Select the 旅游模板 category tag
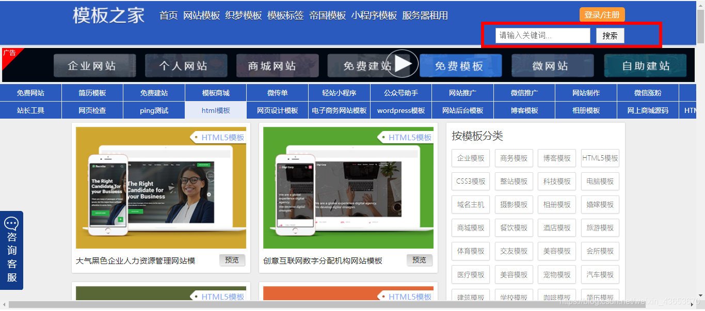Viewport: 705px width, 311px height. pos(600,228)
